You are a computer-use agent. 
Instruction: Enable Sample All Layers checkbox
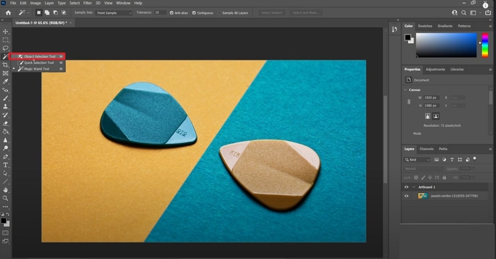219,13
